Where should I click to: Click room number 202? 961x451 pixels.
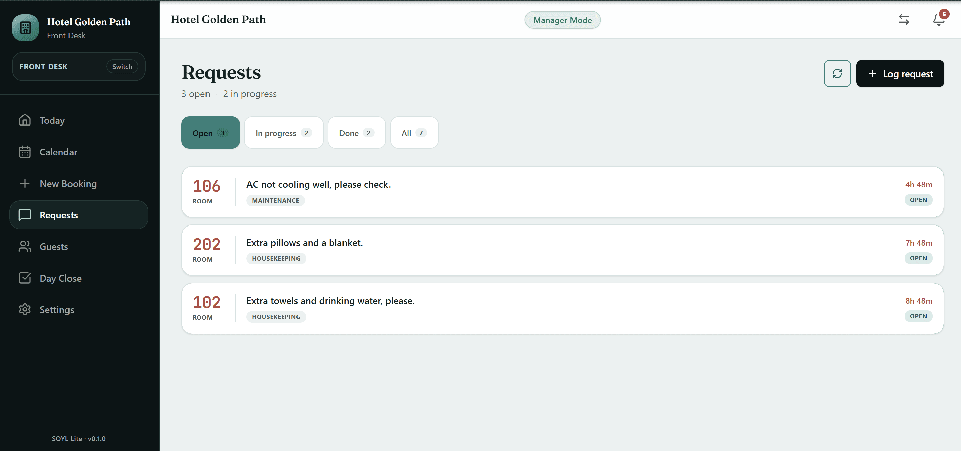(x=207, y=245)
